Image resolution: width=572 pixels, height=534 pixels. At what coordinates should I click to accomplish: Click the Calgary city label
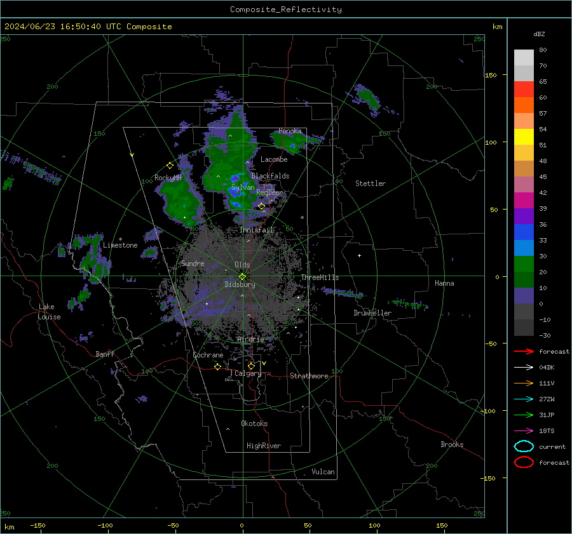click(248, 373)
